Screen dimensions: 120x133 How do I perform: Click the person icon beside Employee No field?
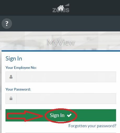[x=11, y=77]
